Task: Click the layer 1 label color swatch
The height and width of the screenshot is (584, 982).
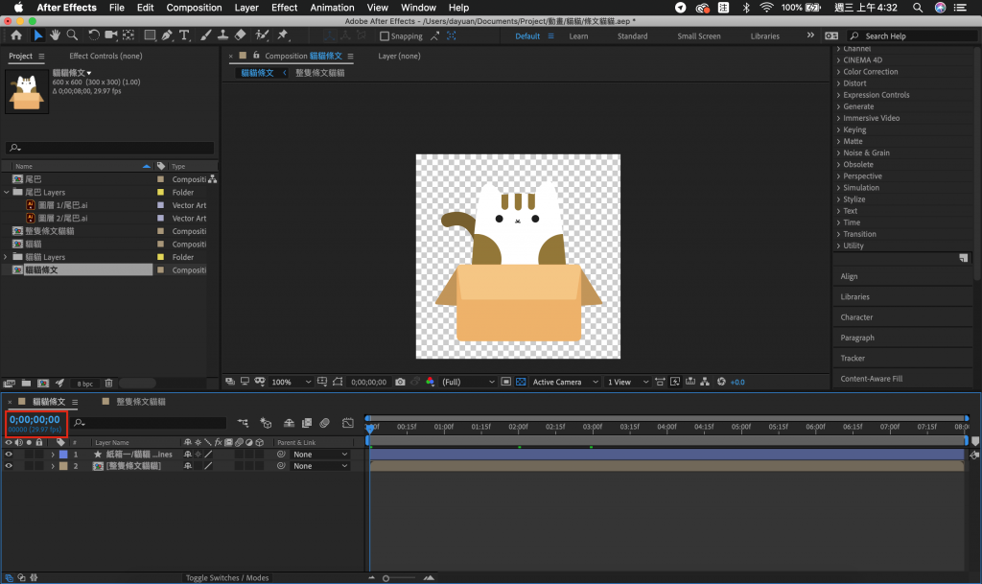Action: point(63,455)
